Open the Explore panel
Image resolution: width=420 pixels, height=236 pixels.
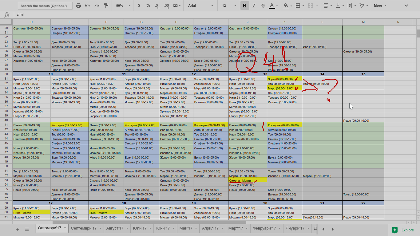coord(403,230)
